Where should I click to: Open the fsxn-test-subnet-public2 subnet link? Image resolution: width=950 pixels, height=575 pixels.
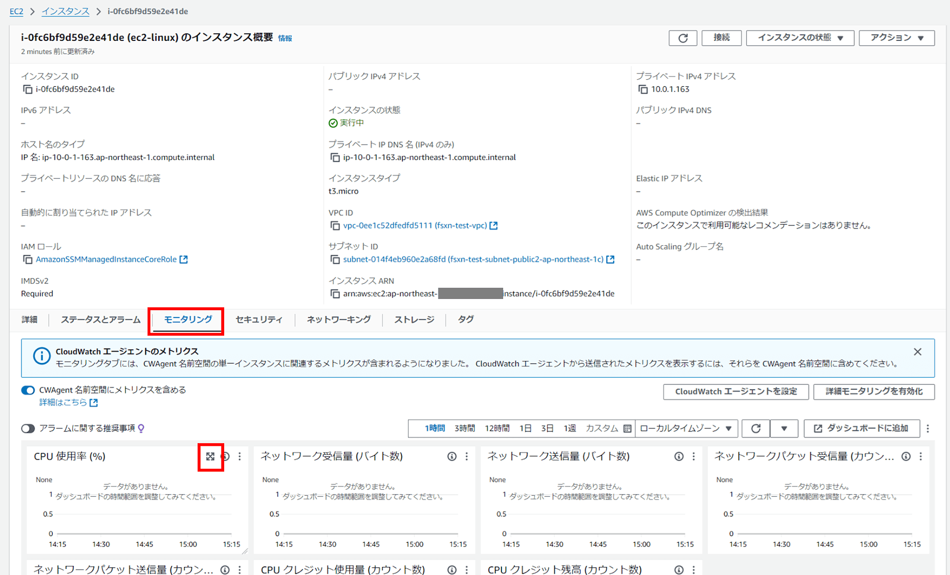479,260
